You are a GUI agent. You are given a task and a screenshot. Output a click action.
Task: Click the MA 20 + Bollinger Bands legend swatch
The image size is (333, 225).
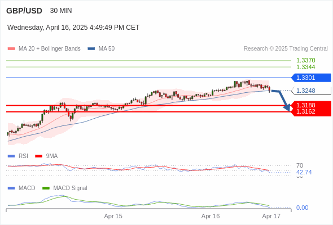(11, 49)
